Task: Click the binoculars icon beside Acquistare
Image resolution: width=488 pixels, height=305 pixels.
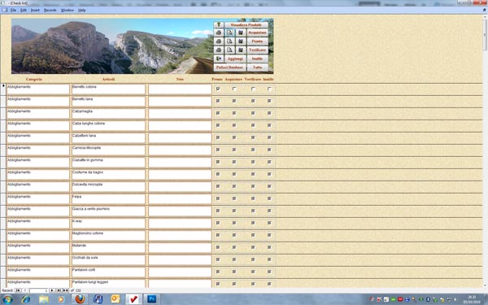Action: coord(240,33)
